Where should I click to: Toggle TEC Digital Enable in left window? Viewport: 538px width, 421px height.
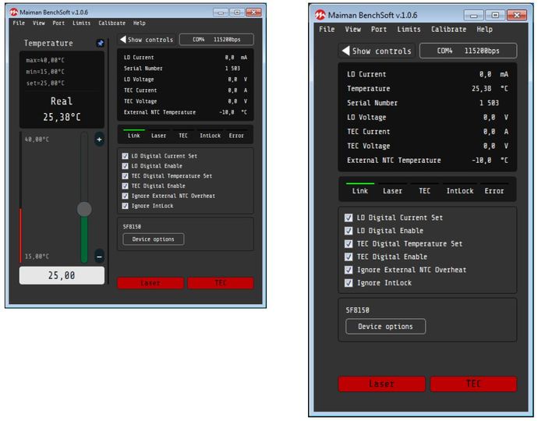click(x=126, y=186)
